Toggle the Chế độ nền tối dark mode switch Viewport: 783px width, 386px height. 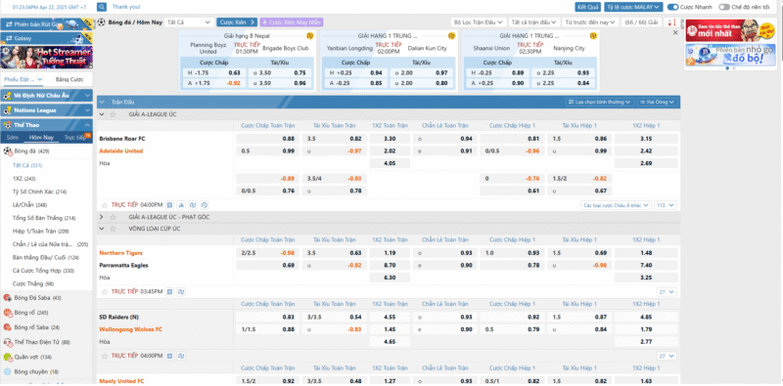coord(724,7)
